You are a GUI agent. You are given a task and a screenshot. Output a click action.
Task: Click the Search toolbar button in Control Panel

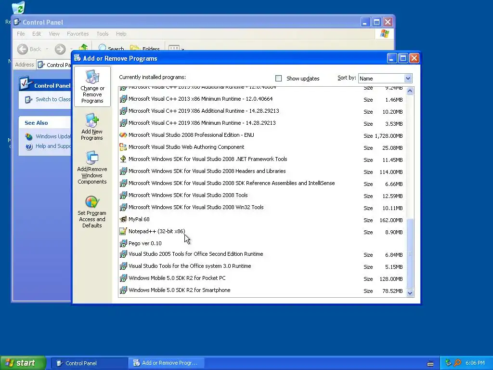[111, 48]
